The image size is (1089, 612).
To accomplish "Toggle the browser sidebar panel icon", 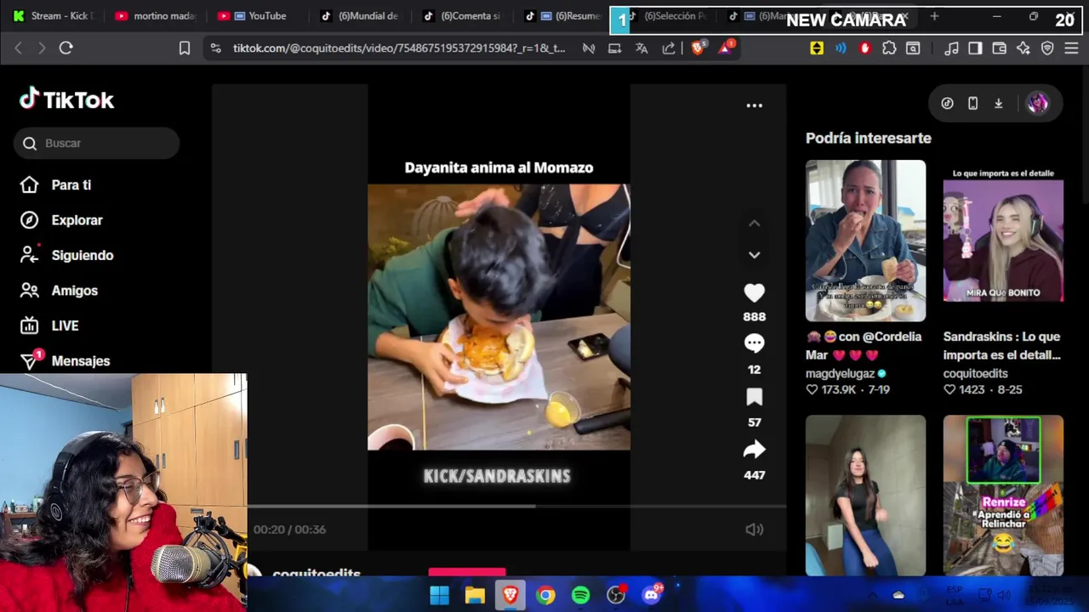I will [975, 48].
